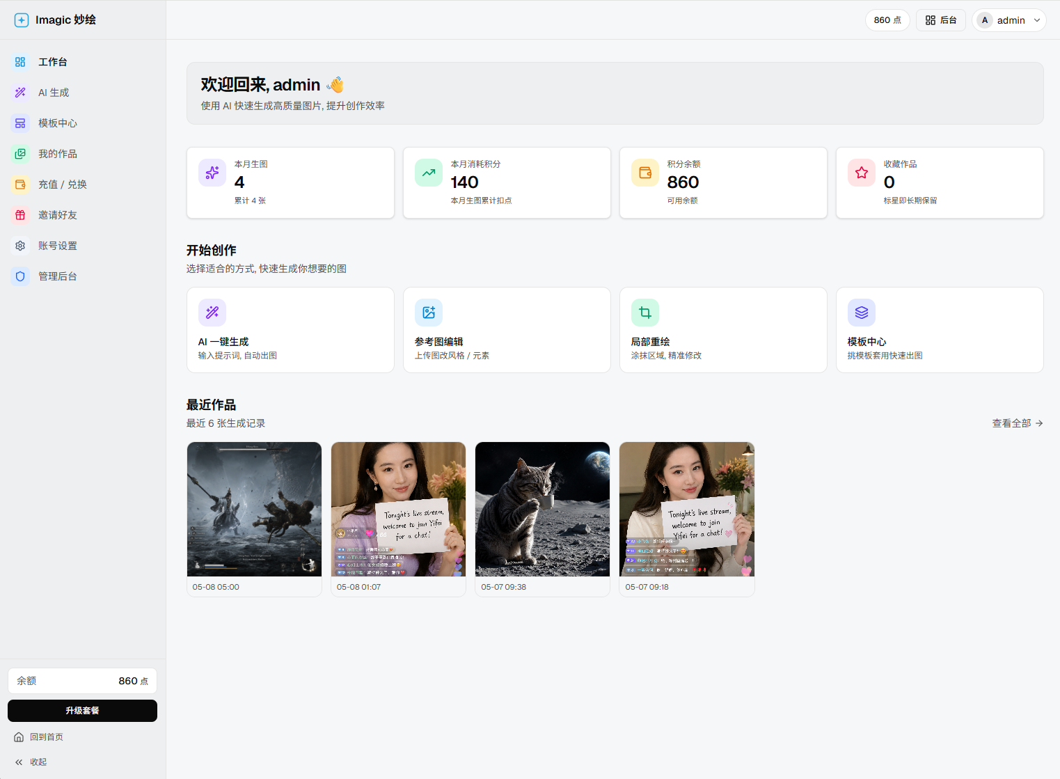1060x779 pixels.
Task: Click 管理后台 shield icon
Action: [x=20, y=276]
